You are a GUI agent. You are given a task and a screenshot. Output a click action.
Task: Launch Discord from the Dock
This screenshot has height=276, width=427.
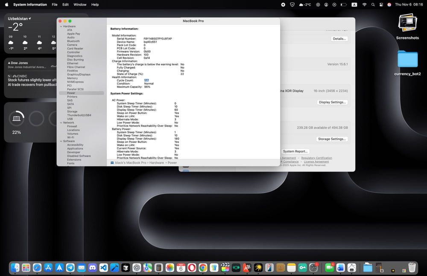tap(92, 268)
